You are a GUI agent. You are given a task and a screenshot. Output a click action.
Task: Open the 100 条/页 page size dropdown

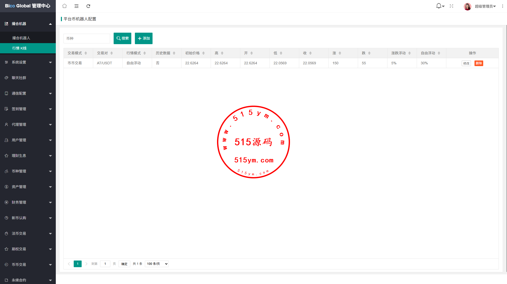click(x=157, y=264)
